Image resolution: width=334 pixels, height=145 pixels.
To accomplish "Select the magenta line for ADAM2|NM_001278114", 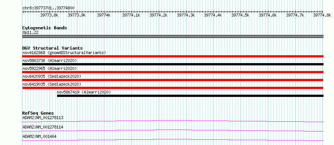I will [173, 130].
